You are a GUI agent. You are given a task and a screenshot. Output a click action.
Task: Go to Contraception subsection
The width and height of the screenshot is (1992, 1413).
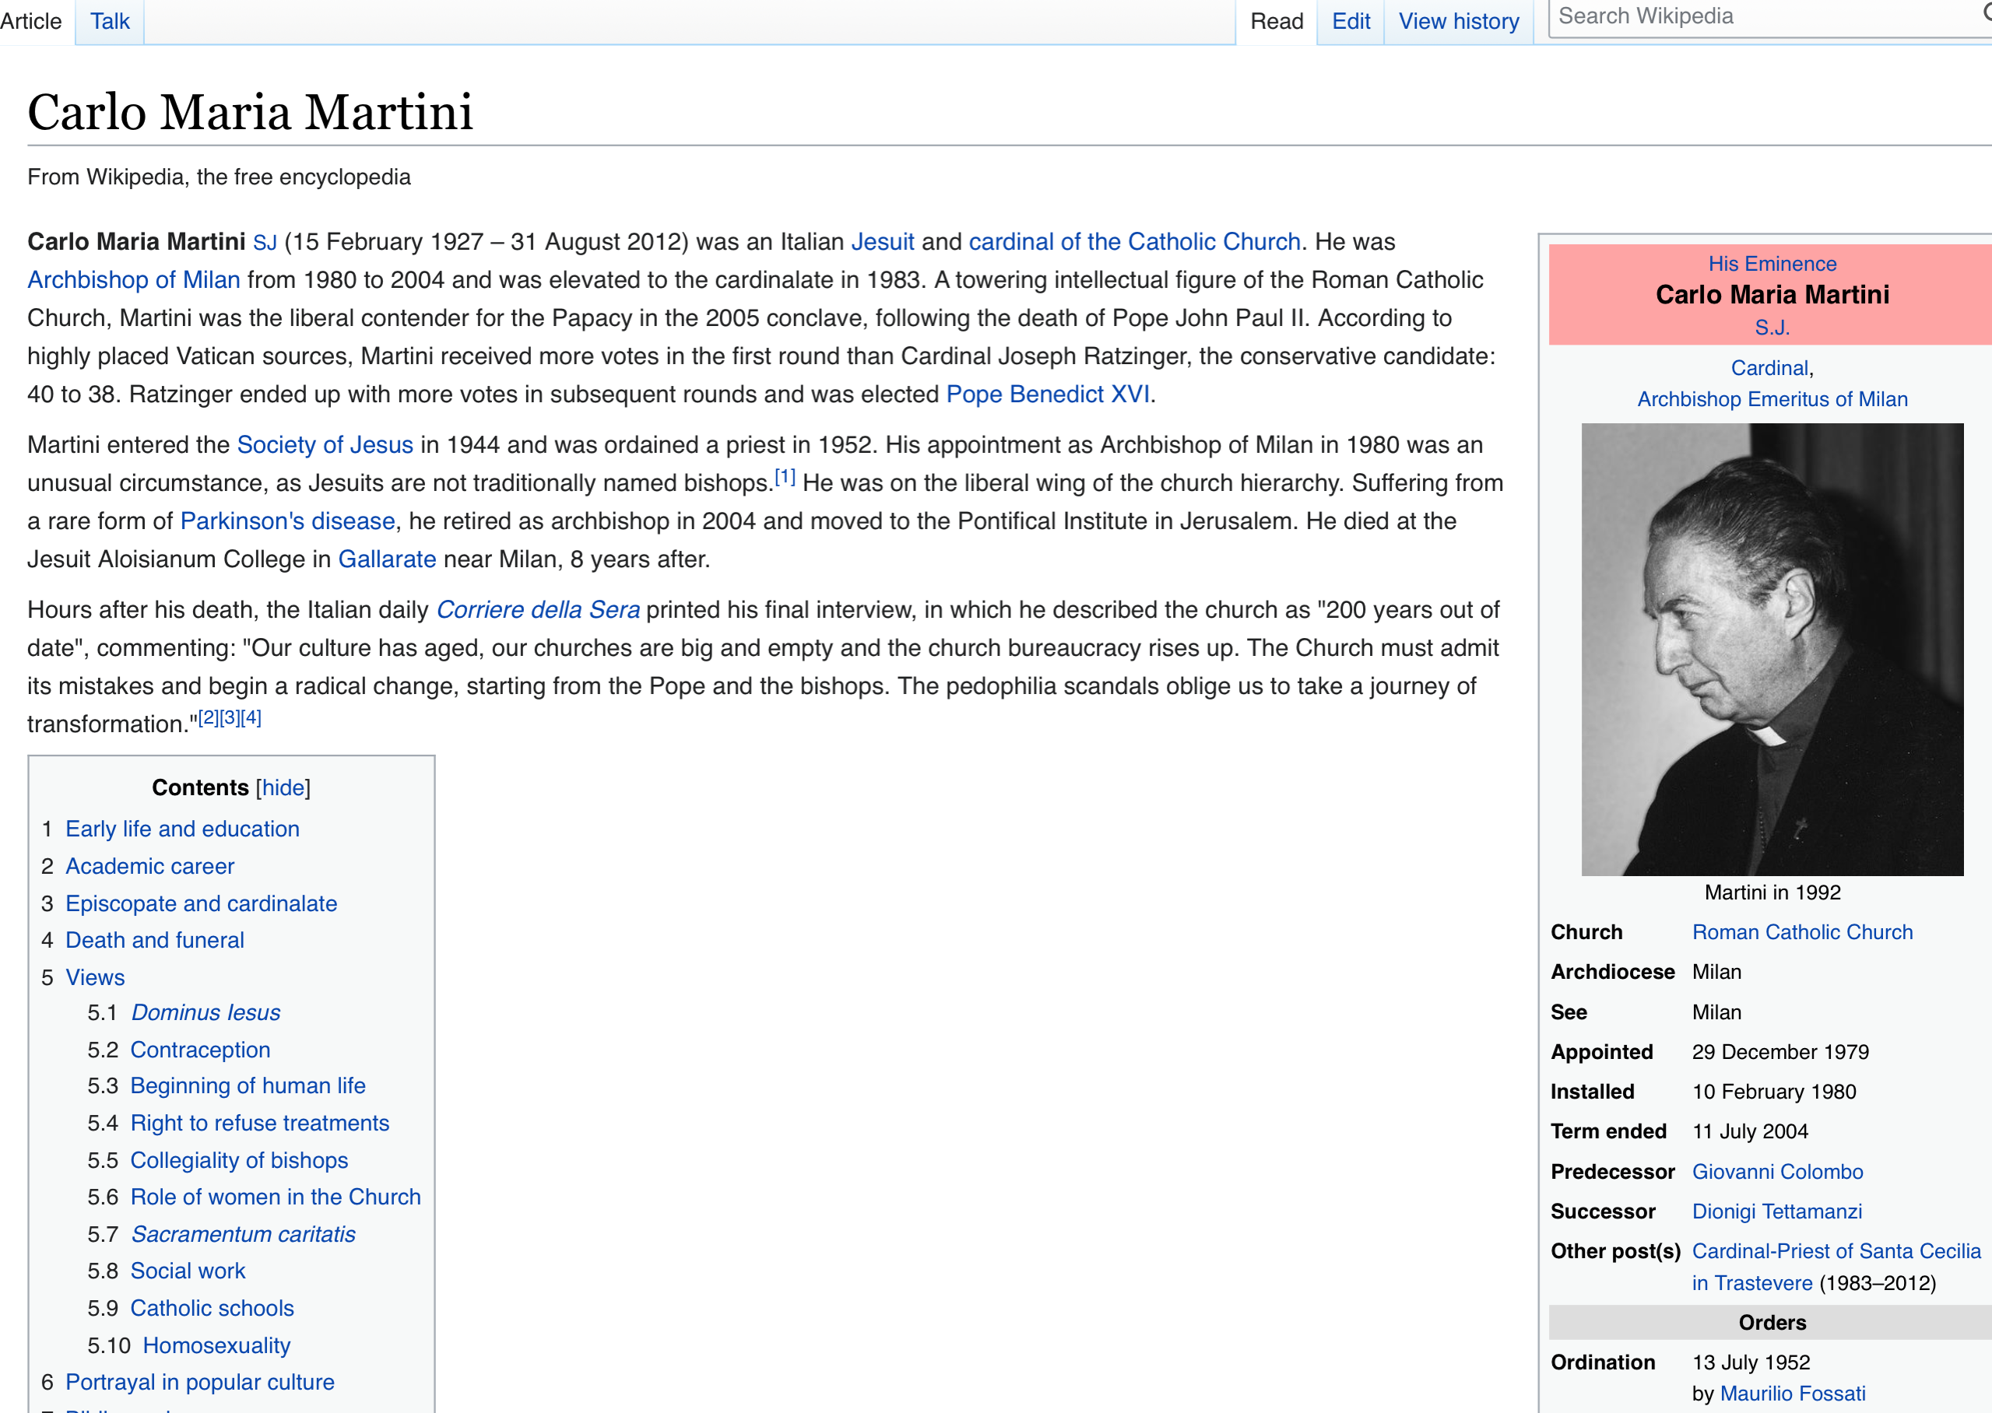click(x=200, y=1050)
